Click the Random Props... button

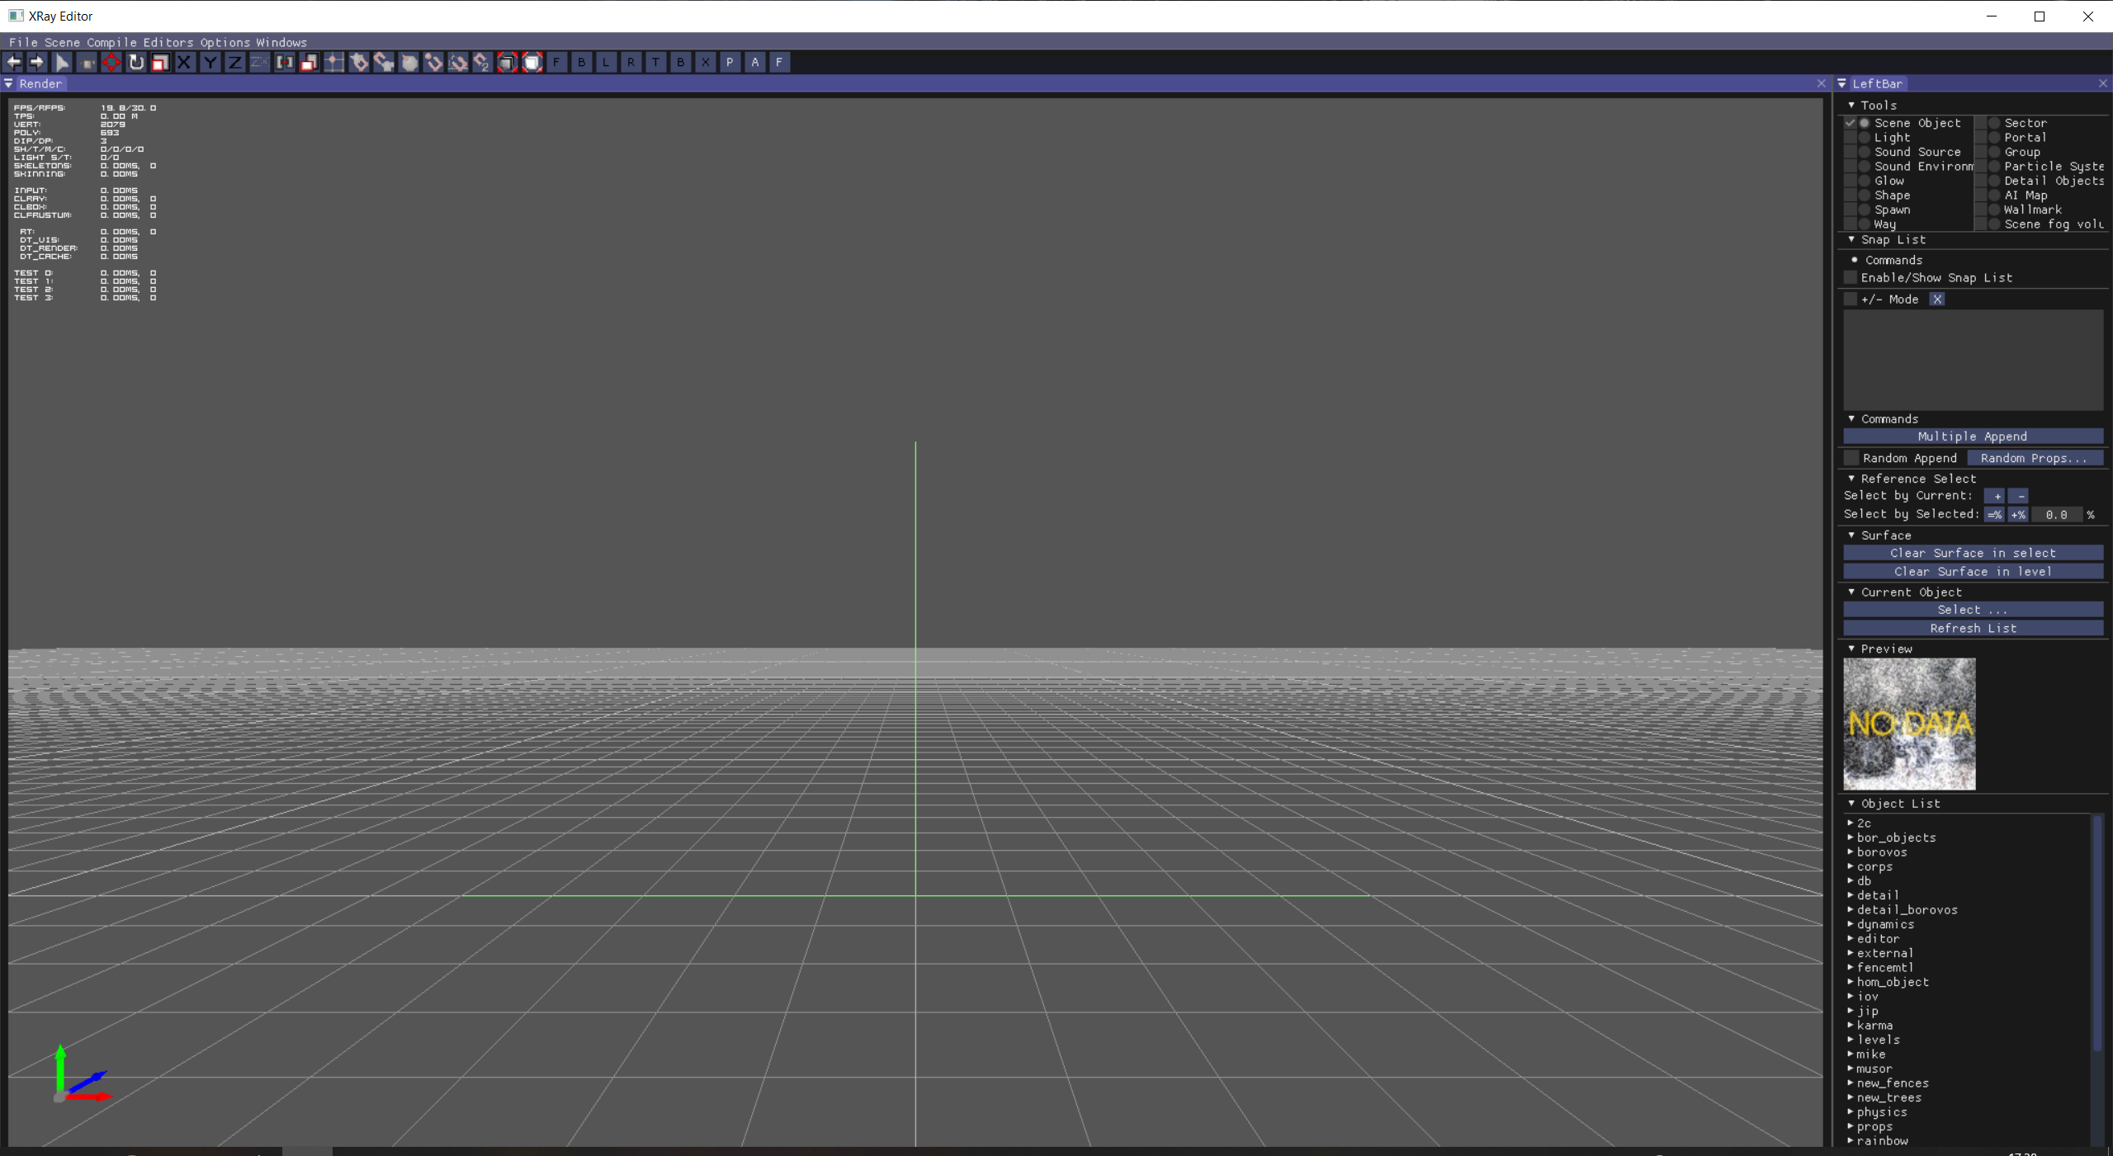[x=2034, y=458]
